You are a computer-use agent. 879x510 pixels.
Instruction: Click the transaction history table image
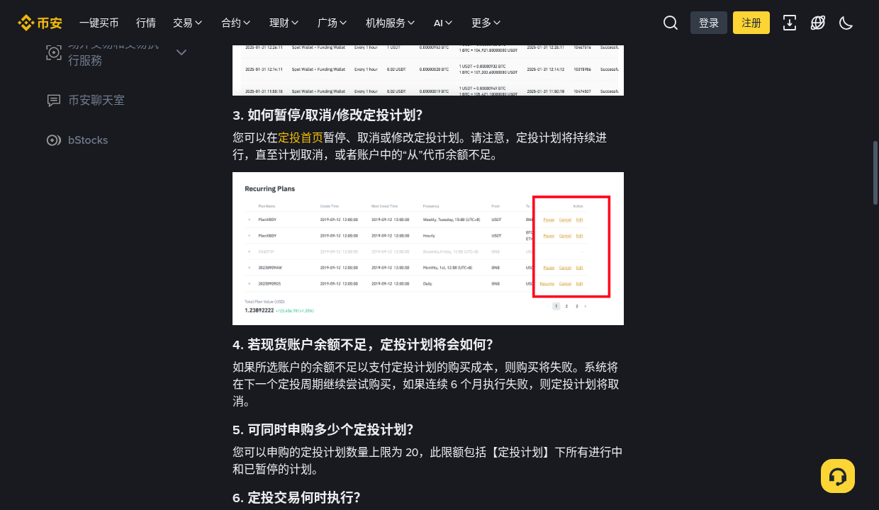click(428, 70)
